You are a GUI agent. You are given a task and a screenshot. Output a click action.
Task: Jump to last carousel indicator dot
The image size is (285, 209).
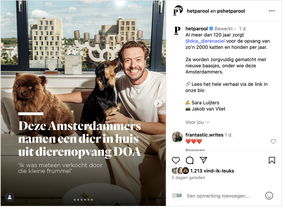[92, 200]
